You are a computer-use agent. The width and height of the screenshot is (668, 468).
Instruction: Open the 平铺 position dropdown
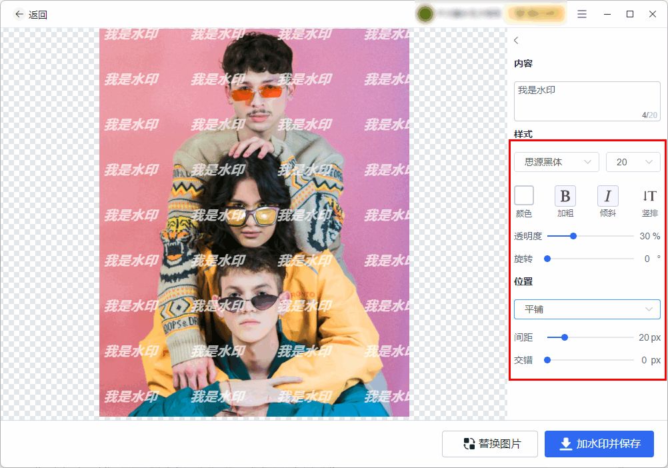click(x=587, y=309)
